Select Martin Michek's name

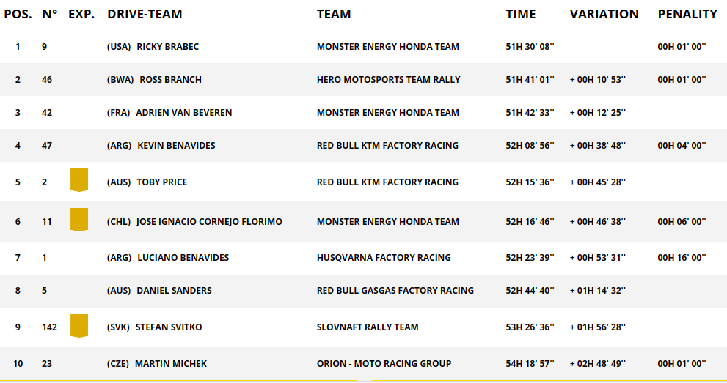[x=171, y=364]
